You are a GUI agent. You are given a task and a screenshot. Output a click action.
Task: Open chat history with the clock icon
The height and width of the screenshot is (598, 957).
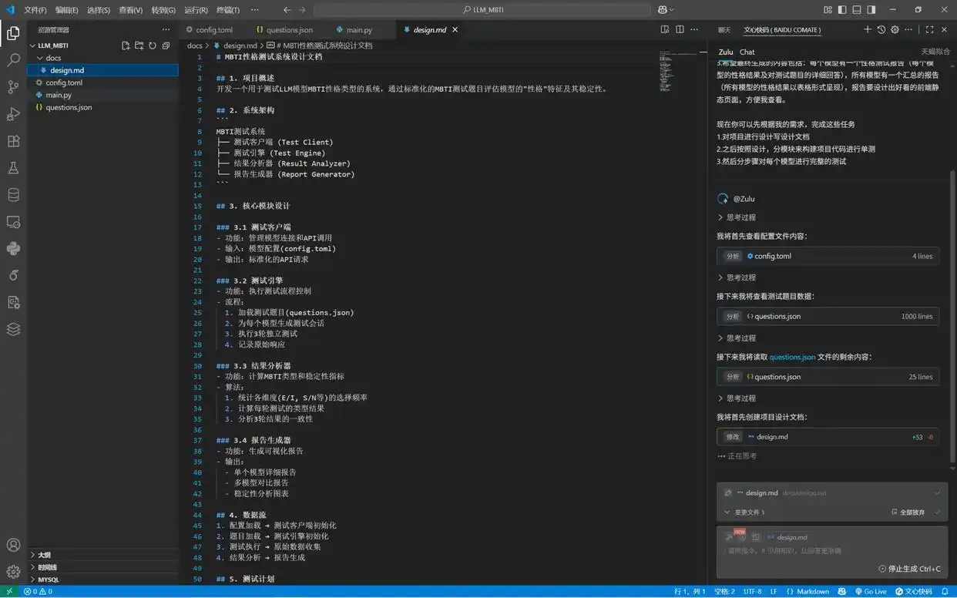[880, 29]
